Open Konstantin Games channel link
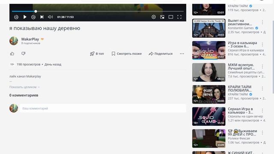 tap(241, 28)
